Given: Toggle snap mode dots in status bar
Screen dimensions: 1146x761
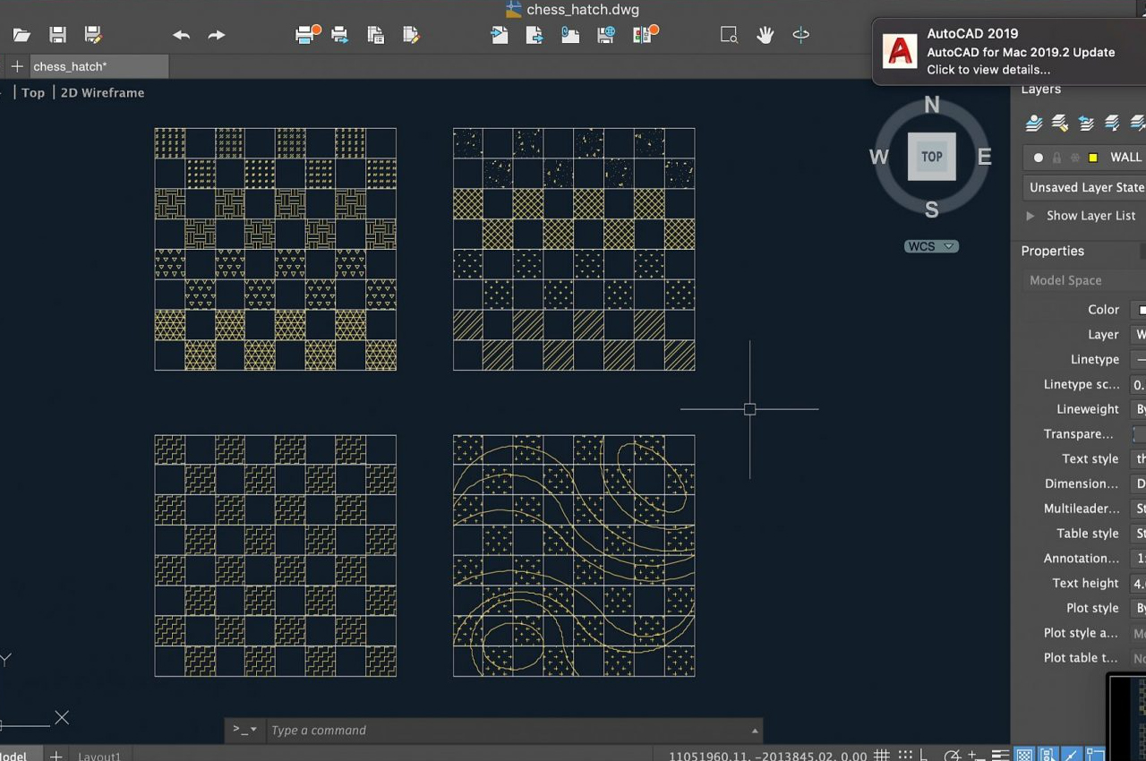Looking at the screenshot, I should click(905, 756).
